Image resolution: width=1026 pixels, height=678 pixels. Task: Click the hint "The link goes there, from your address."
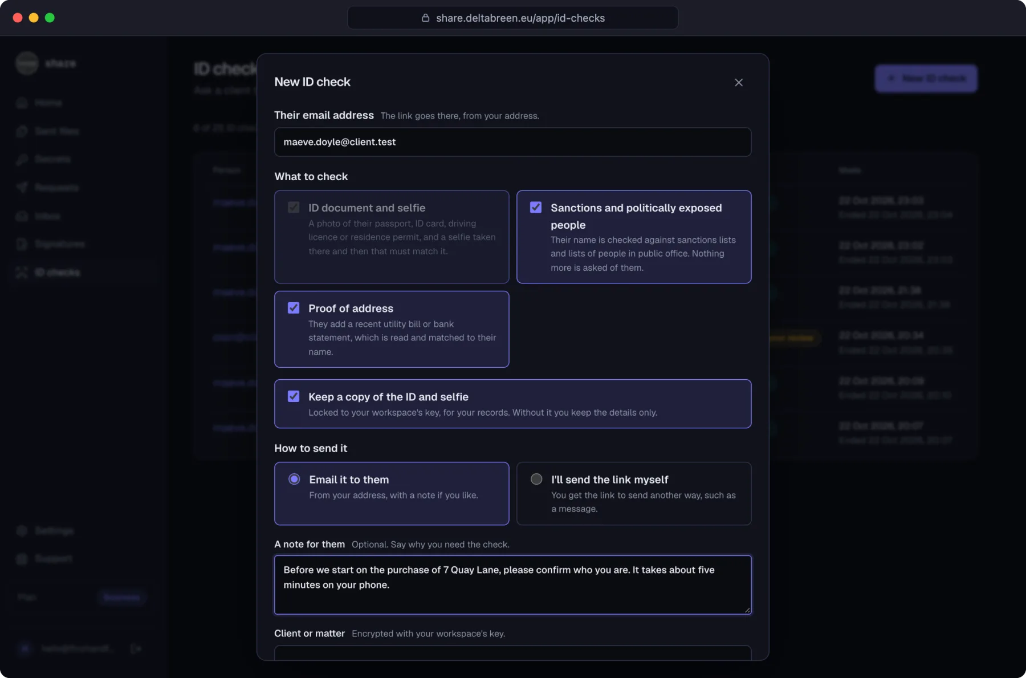[459, 116]
